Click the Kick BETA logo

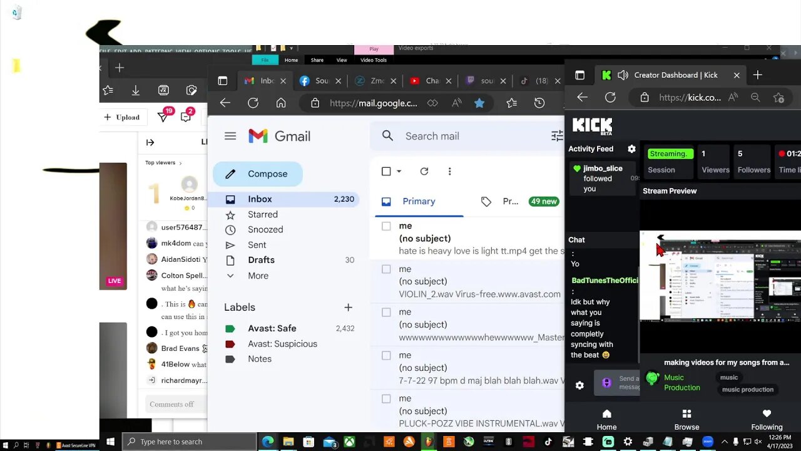pyautogui.click(x=592, y=125)
